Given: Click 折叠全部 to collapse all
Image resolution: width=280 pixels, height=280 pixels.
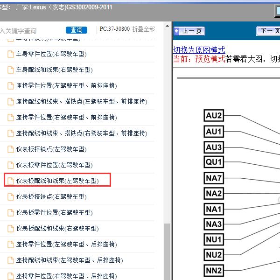Looking at the screenshot, I should coord(143,29).
